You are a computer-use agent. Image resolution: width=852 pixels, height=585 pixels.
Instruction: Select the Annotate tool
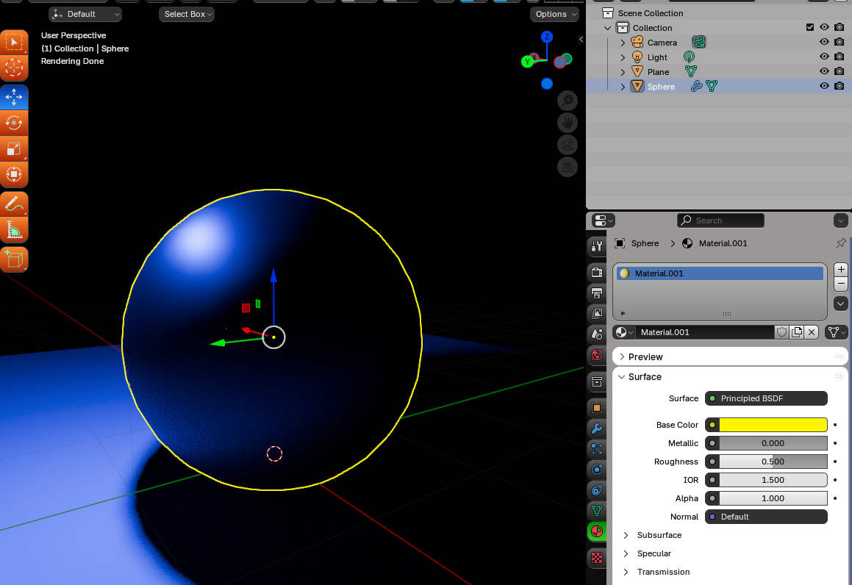(x=14, y=204)
